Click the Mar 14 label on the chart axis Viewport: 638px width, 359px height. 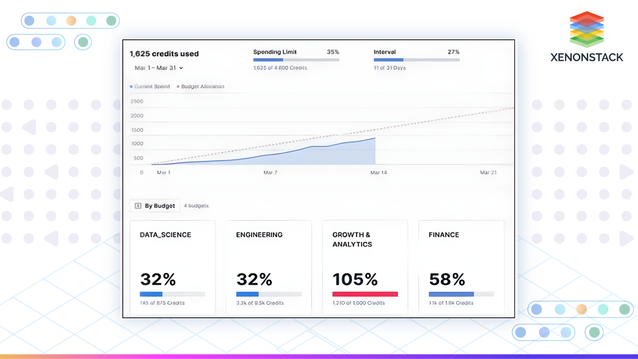pos(379,172)
